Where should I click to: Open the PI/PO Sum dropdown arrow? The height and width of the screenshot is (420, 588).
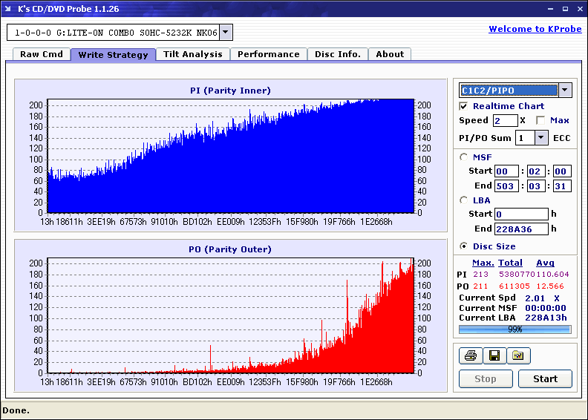[x=540, y=138]
